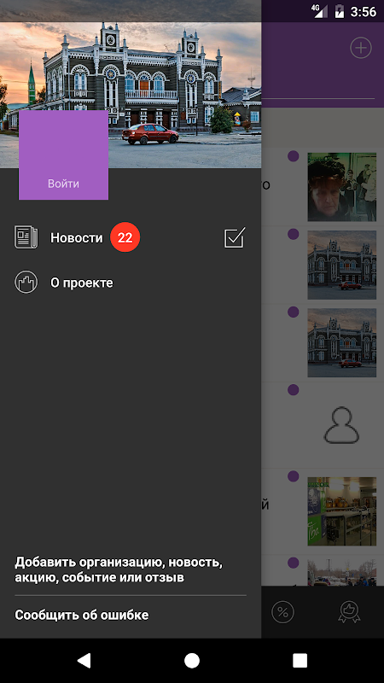
Task: Open the placeholder user avatar item
Action: 342,425
